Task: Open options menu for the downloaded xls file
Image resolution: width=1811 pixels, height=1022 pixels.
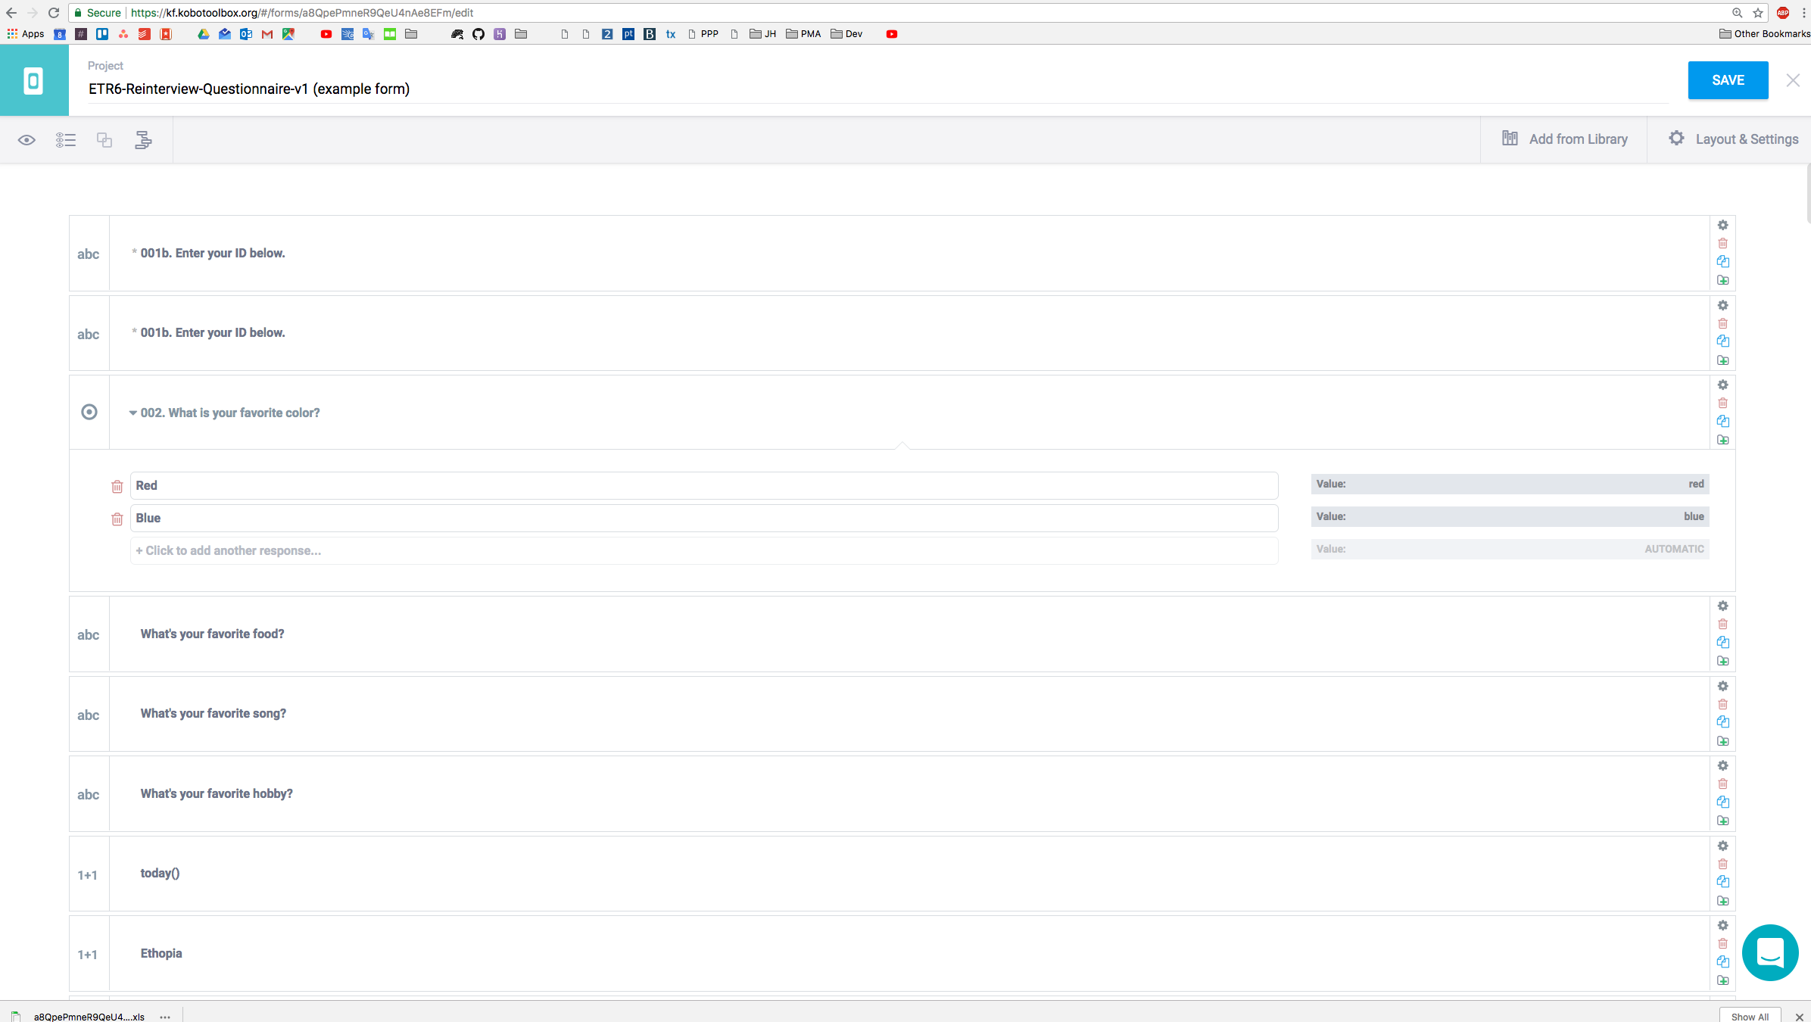Action: (x=164, y=1017)
